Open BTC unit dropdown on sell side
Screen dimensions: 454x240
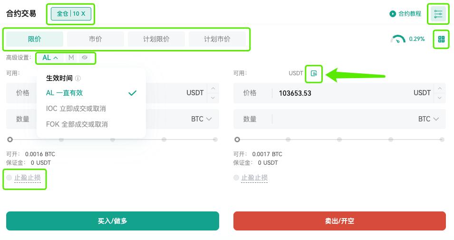[428, 119]
